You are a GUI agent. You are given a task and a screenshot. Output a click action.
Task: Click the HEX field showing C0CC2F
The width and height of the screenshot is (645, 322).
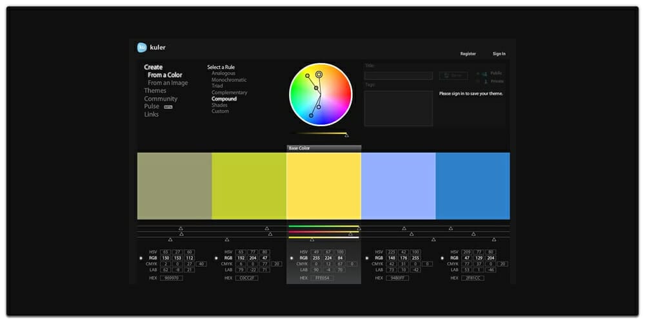point(247,278)
